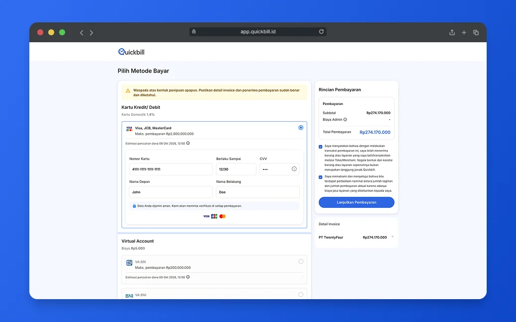
Task: Click info icon beside card Estimasi pencairan dana
Action: [x=188, y=143]
